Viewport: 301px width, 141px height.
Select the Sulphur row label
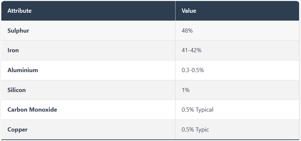tap(18, 31)
